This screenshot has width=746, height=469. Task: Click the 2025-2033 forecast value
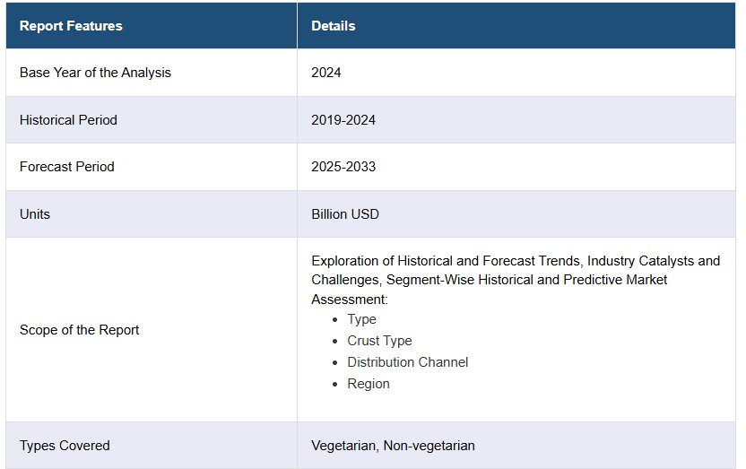tap(343, 167)
